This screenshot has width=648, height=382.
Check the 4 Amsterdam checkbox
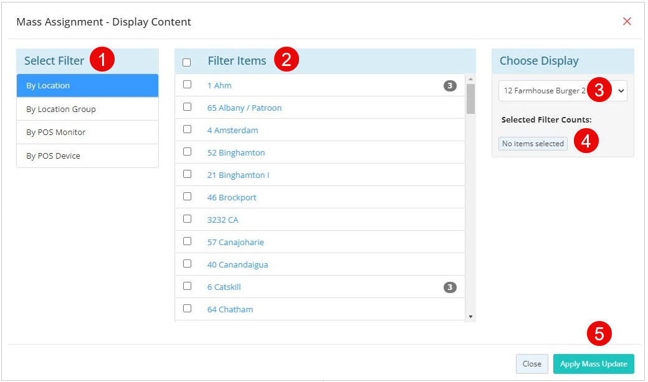coord(187,129)
